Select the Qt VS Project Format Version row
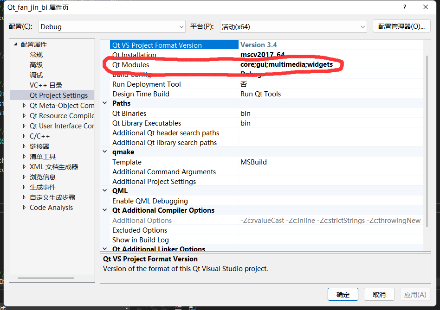This screenshot has height=310, width=440. tap(266, 45)
